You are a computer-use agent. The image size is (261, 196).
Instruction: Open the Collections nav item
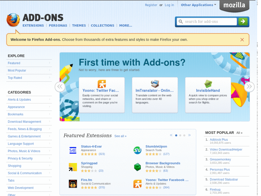pyautogui.click(x=102, y=25)
